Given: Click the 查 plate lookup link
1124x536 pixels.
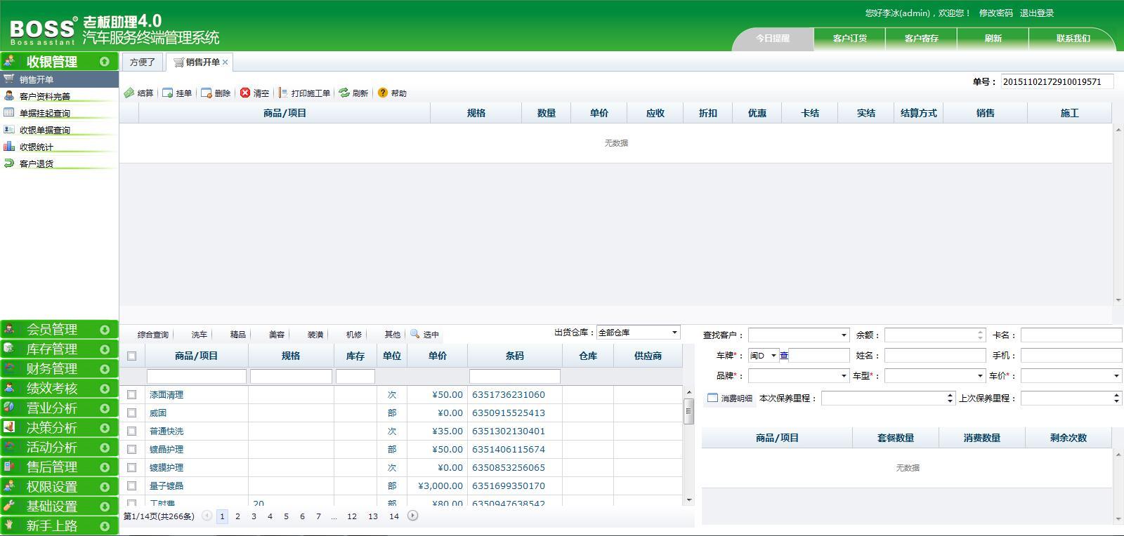Looking at the screenshot, I should [x=784, y=356].
